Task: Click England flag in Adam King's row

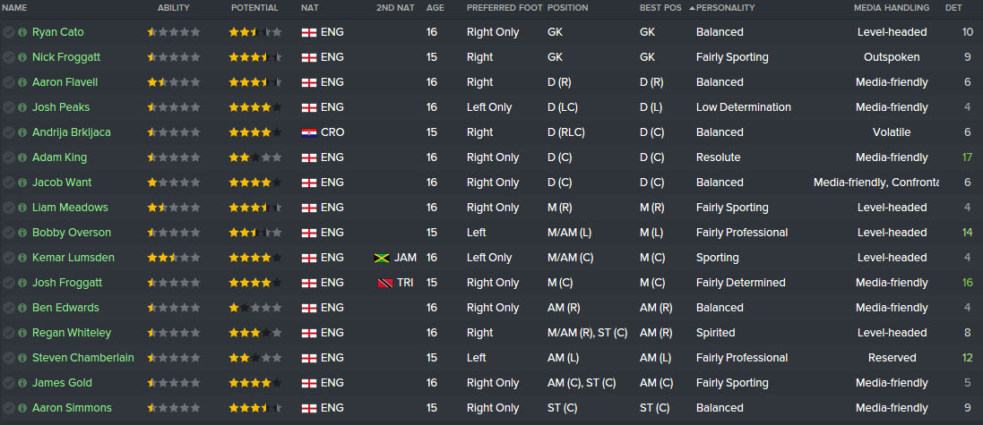Action: point(309,157)
